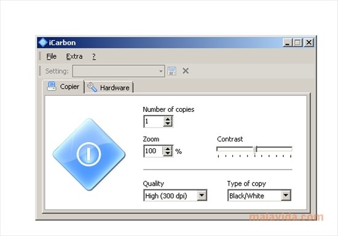338x236 pixels.
Task: Click the delete setting X icon
Action: (186, 71)
